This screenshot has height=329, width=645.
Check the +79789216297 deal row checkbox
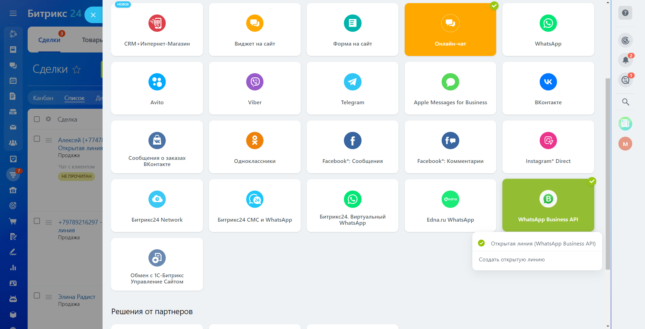point(37,221)
